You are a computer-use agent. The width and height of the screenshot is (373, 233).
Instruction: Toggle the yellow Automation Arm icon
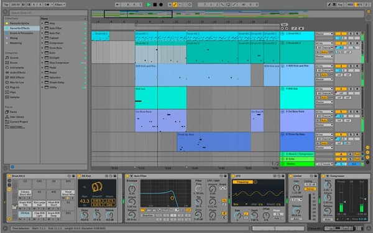(x=175, y=4)
